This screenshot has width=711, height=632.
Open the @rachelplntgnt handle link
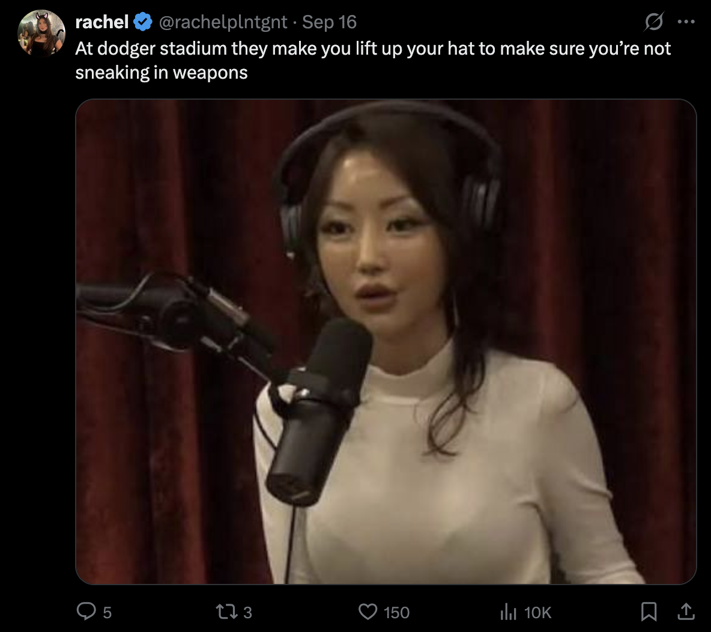(223, 22)
